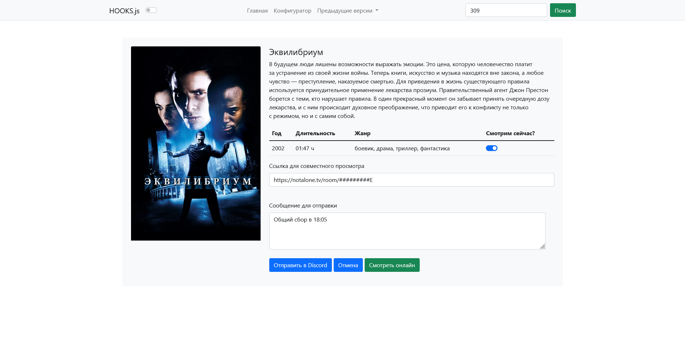The height and width of the screenshot is (347, 685).
Task: Click the 'Смотрим сейчас?' column header
Action: [510, 133]
